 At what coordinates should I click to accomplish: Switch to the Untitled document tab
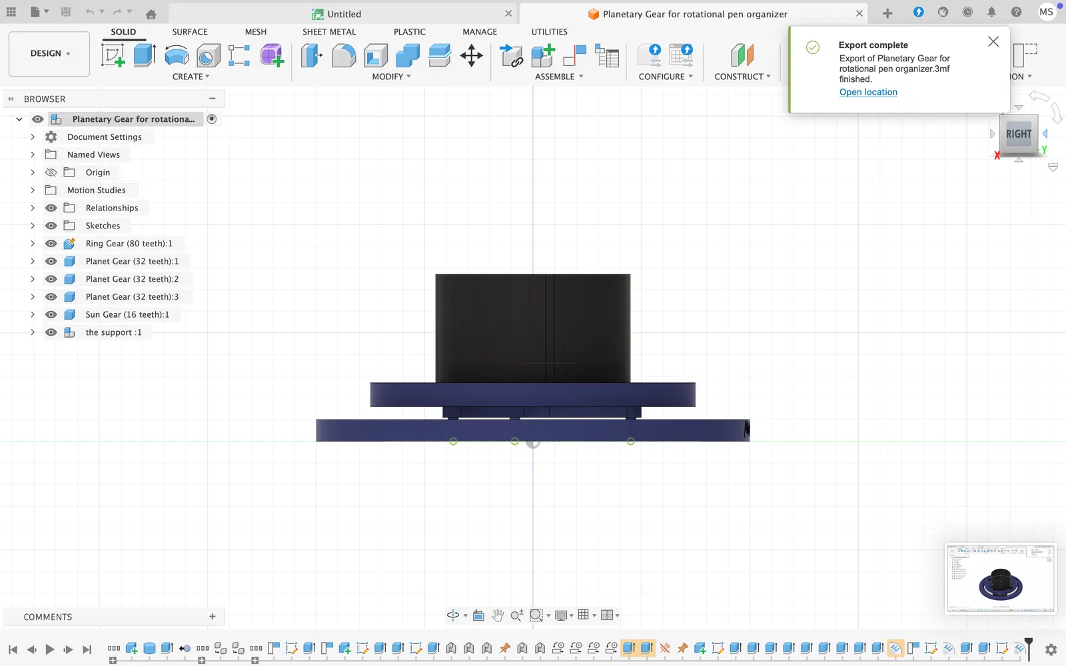click(343, 14)
